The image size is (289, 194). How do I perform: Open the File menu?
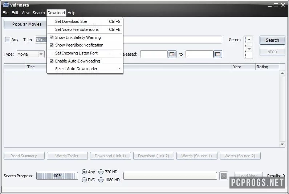pyautogui.click(x=5, y=13)
